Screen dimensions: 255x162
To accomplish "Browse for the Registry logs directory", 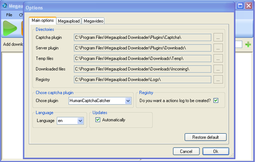I will tap(218, 79).
